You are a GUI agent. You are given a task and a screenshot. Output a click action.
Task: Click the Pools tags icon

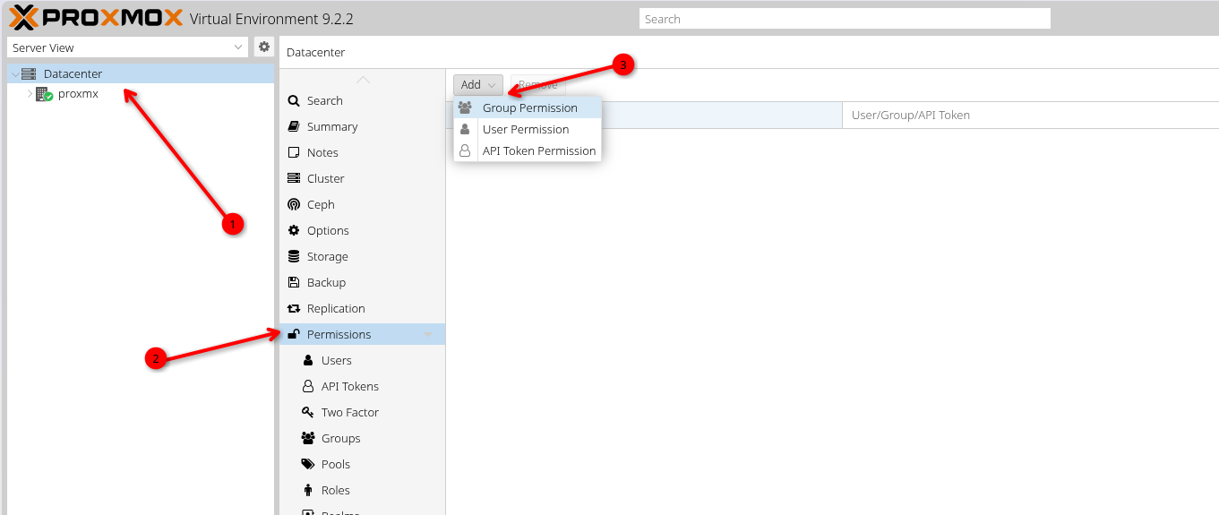point(307,465)
